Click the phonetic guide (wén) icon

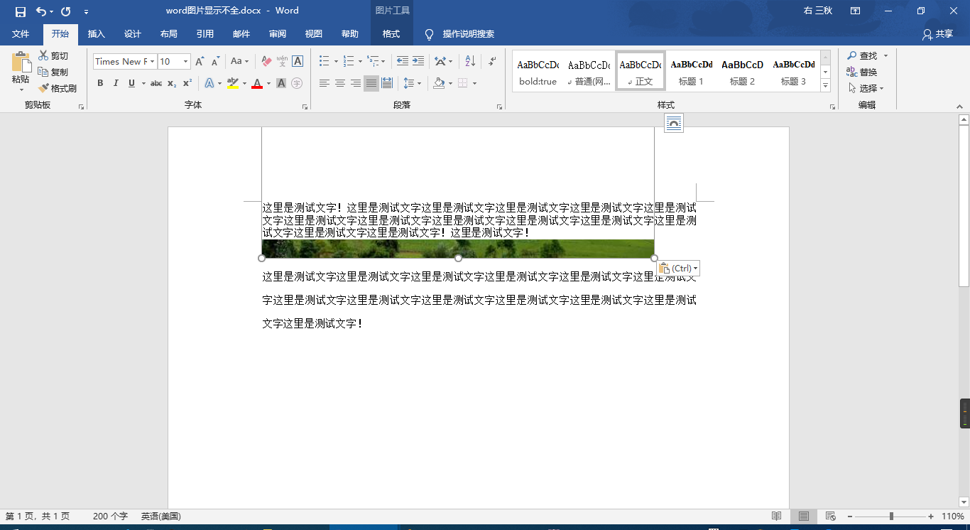point(282,61)
